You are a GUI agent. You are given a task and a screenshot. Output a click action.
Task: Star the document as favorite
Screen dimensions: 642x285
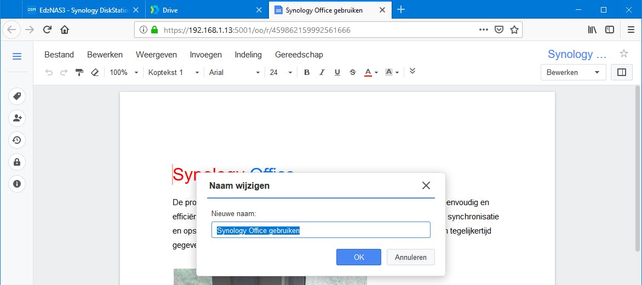[623, 54]
